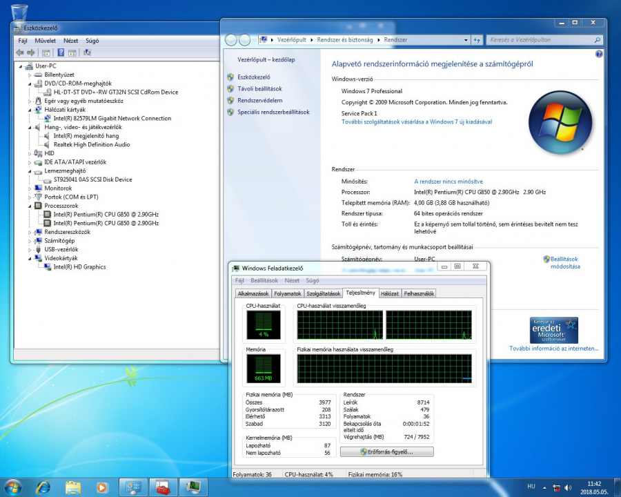This screenshot has height=497, width=621.
Task: Click the Vezérlőpult – kezdőlap link
Action: [266, 60]
